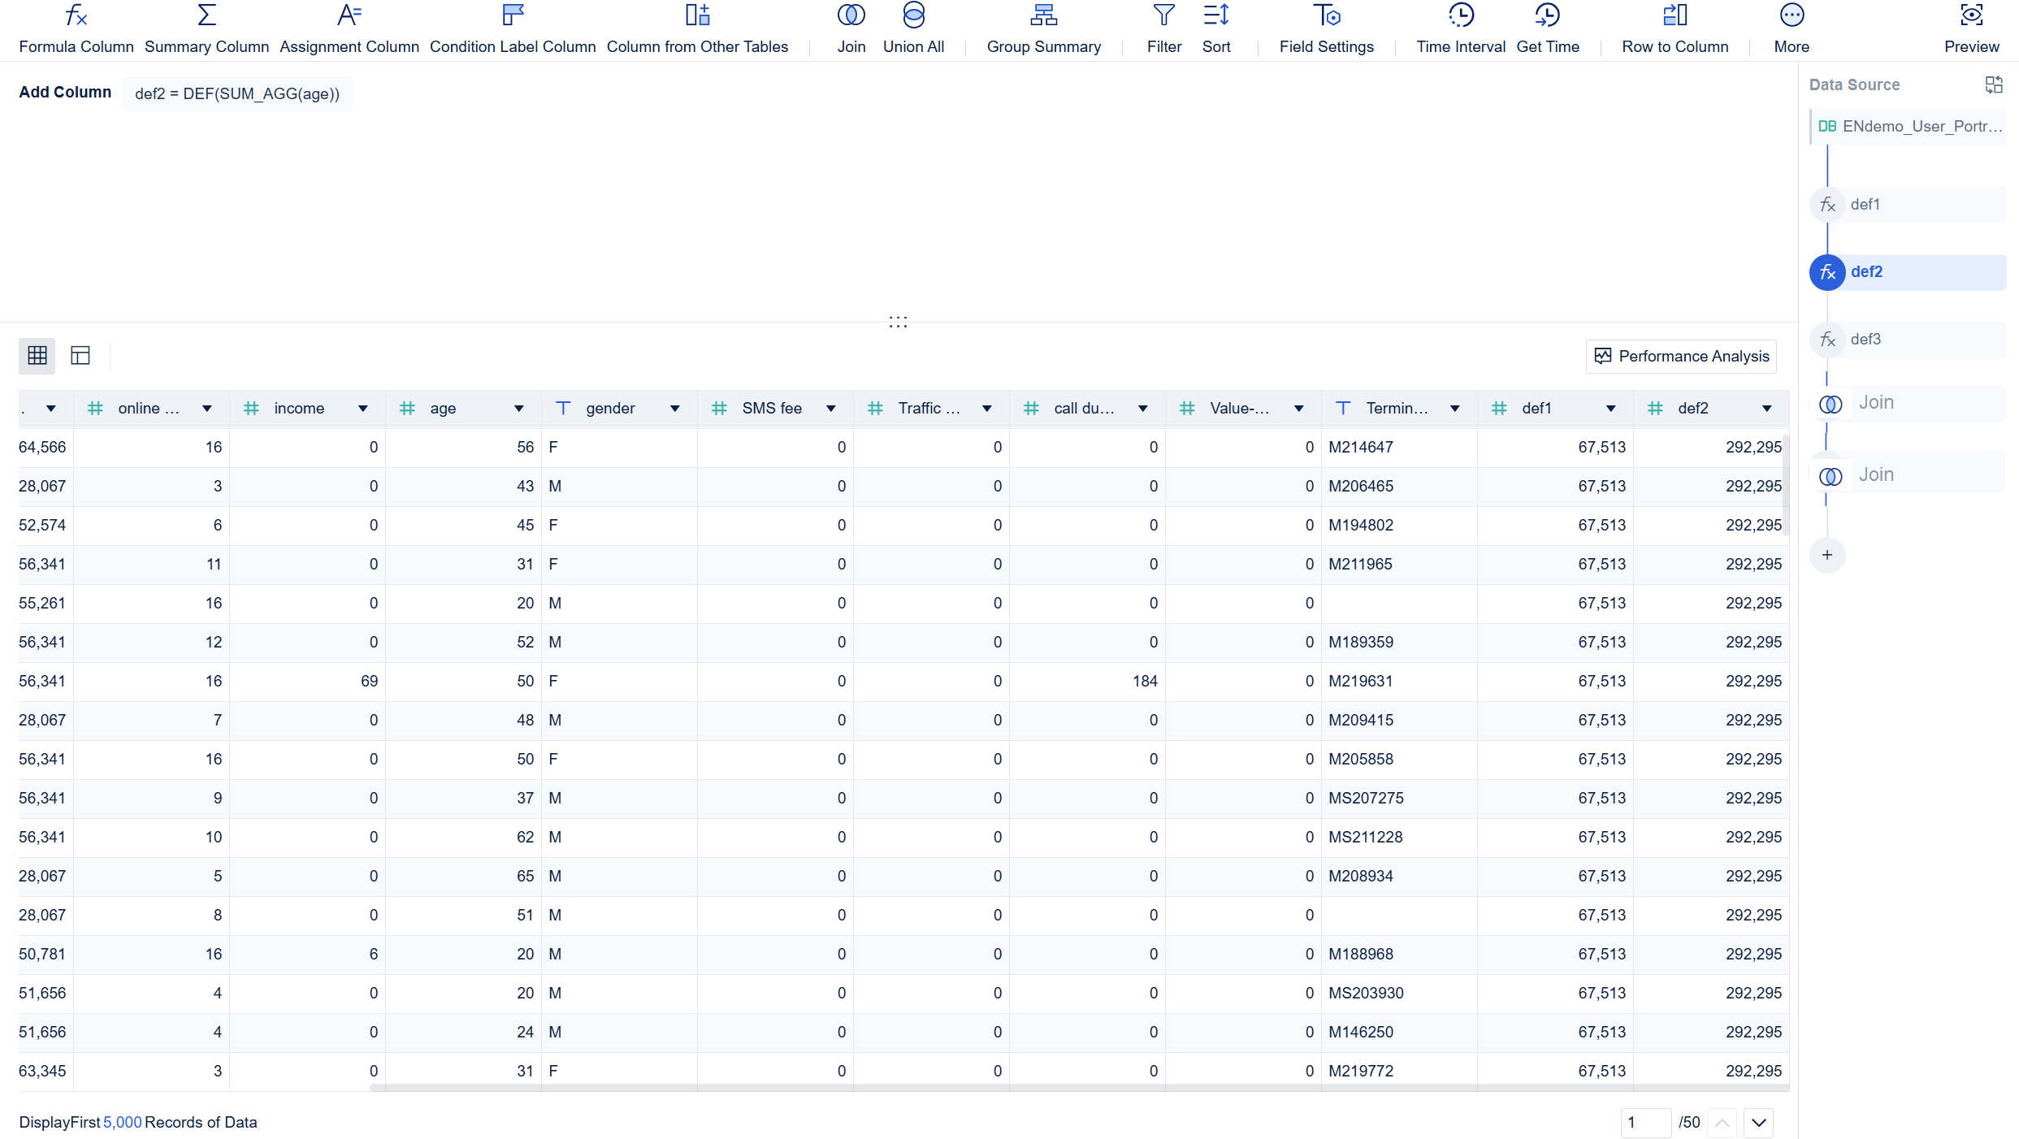Click the Data Source panel layout icon
This screenshot has width=2019, height=1139.
pyautogui.click(x=1993, y=84)
